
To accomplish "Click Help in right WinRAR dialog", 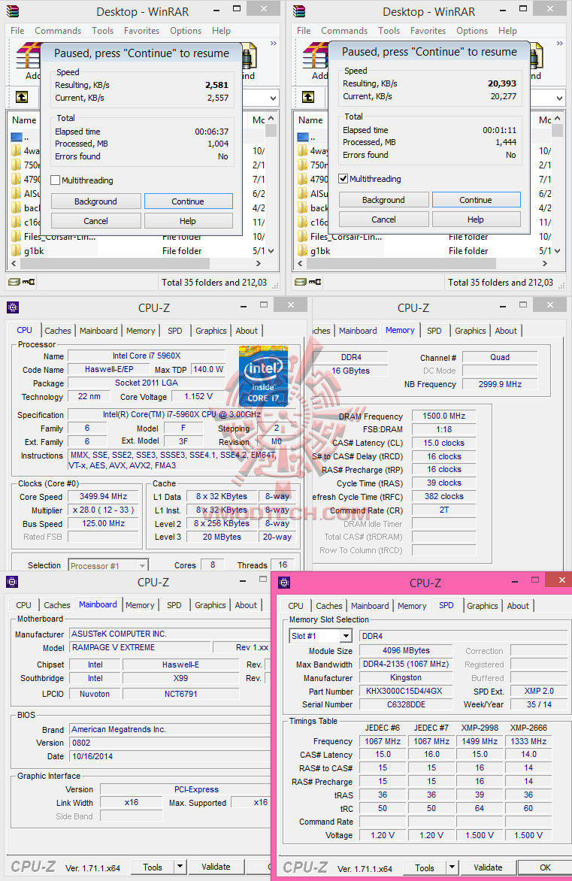I will click(x=476, y=219).
